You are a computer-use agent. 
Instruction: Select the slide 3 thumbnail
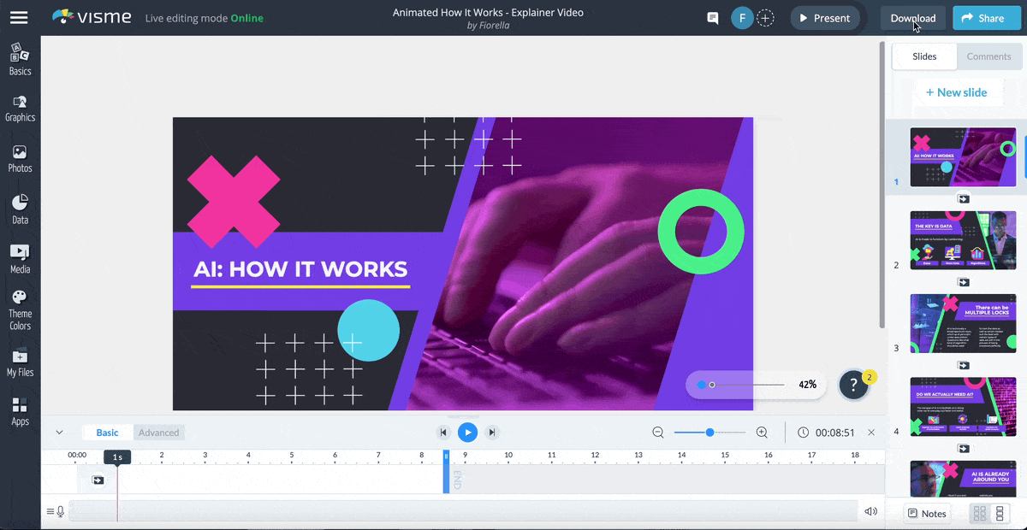(963, 324)
